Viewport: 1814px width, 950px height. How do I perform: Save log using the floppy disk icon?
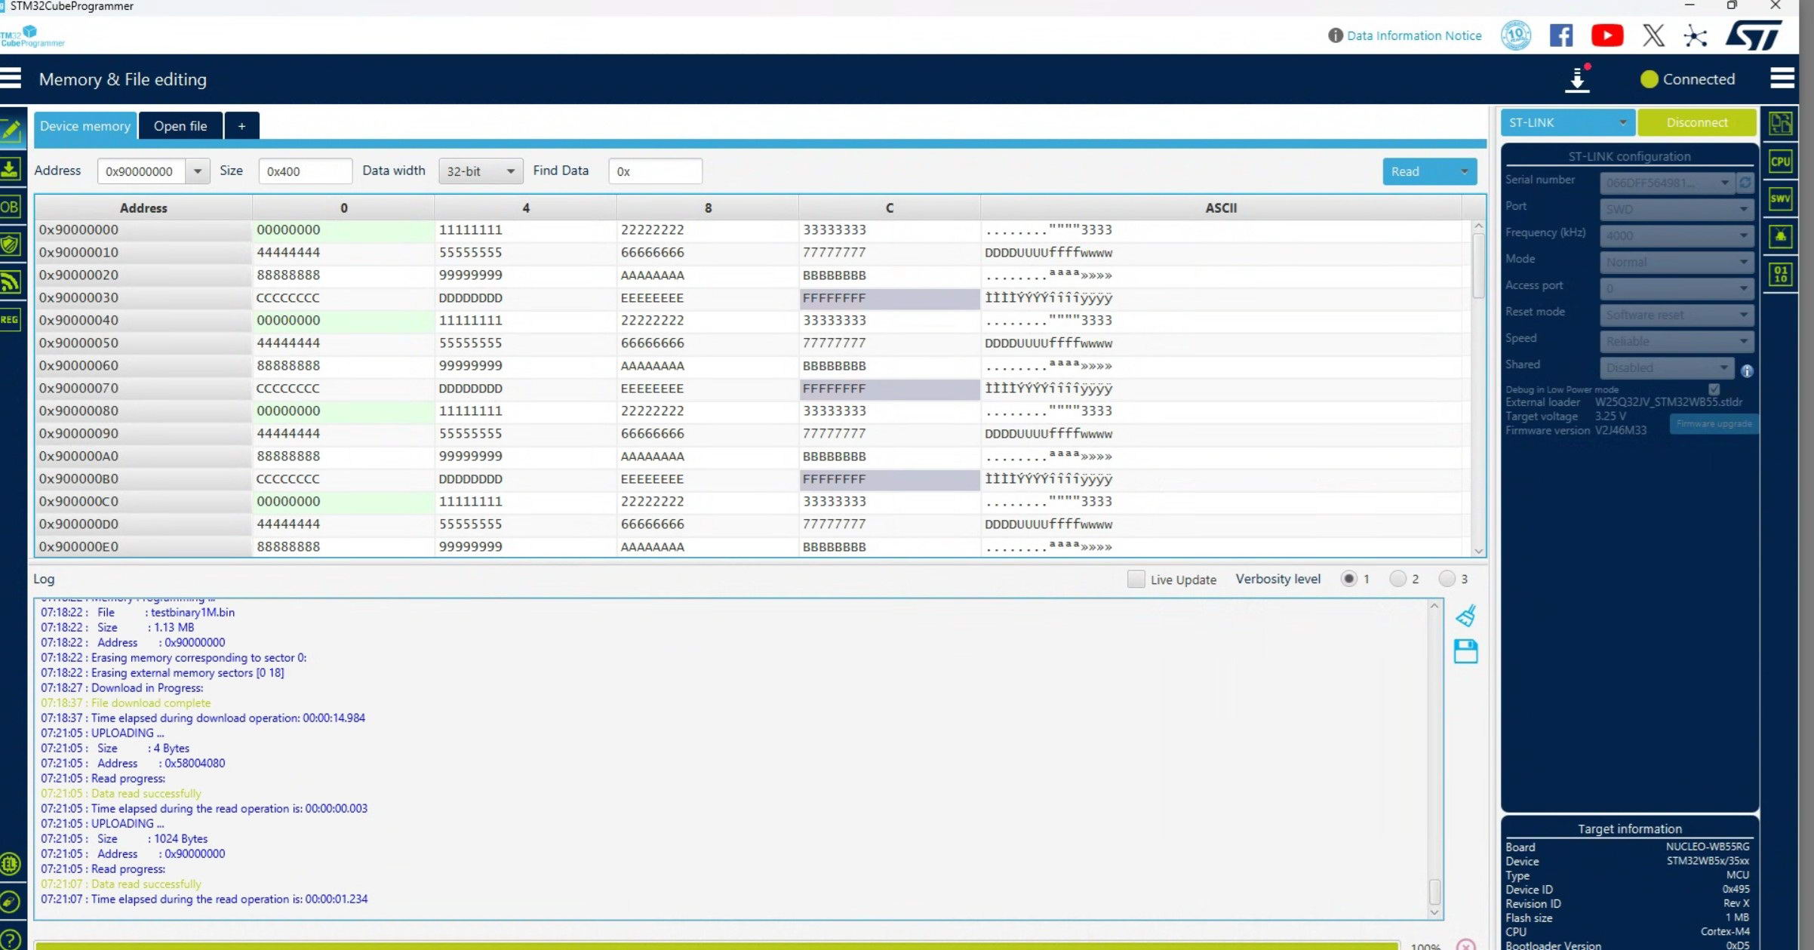point(1465,651)
